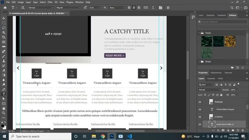Open the font size dropdown

[100, 8]
